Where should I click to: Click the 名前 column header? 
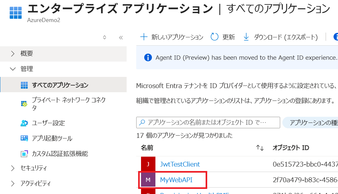click(x=147, y=148)
